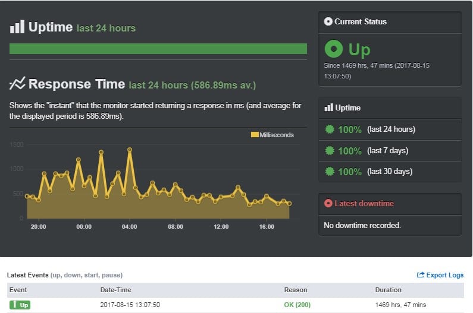The image size is (473, 313).
Task: Click the 08:00 axis label
Action: (x=176, y=226)
